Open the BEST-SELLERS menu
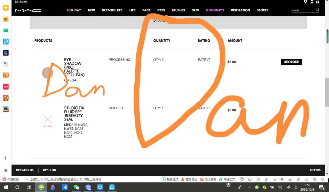This screenshot has height=192, width=329. (112, 10)
